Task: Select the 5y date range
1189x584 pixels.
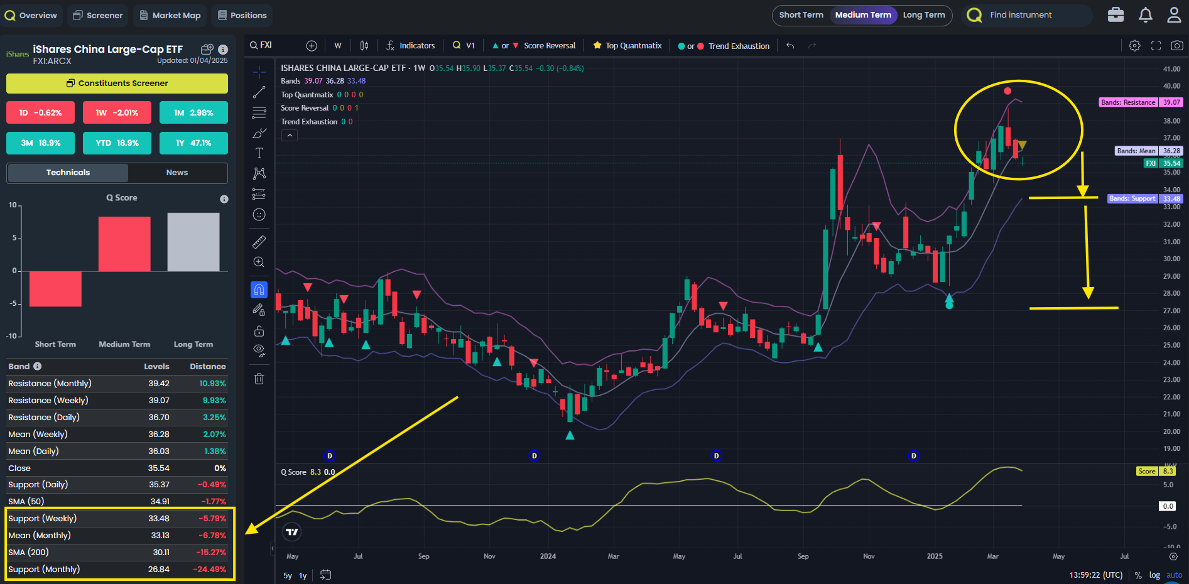Action: click(x=288, y=575)
